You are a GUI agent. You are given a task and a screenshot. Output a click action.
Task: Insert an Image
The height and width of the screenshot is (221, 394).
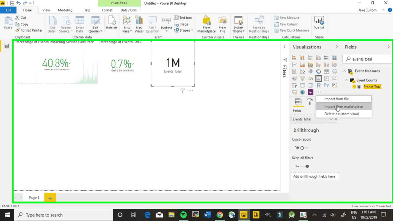click(x=181, y=24)
